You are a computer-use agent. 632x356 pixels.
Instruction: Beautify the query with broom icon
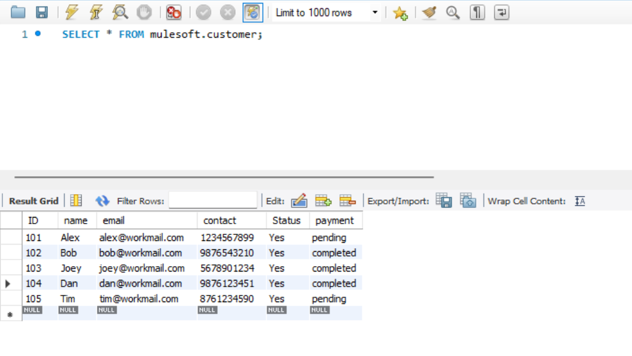[429, 13]
